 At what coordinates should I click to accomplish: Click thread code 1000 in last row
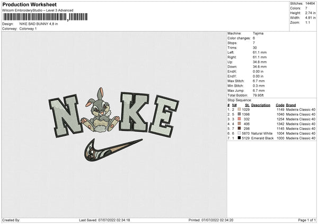pyautogui.click(x=280, y=138)
